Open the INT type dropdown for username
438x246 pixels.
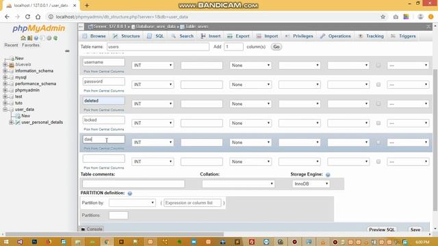[153, 66]
